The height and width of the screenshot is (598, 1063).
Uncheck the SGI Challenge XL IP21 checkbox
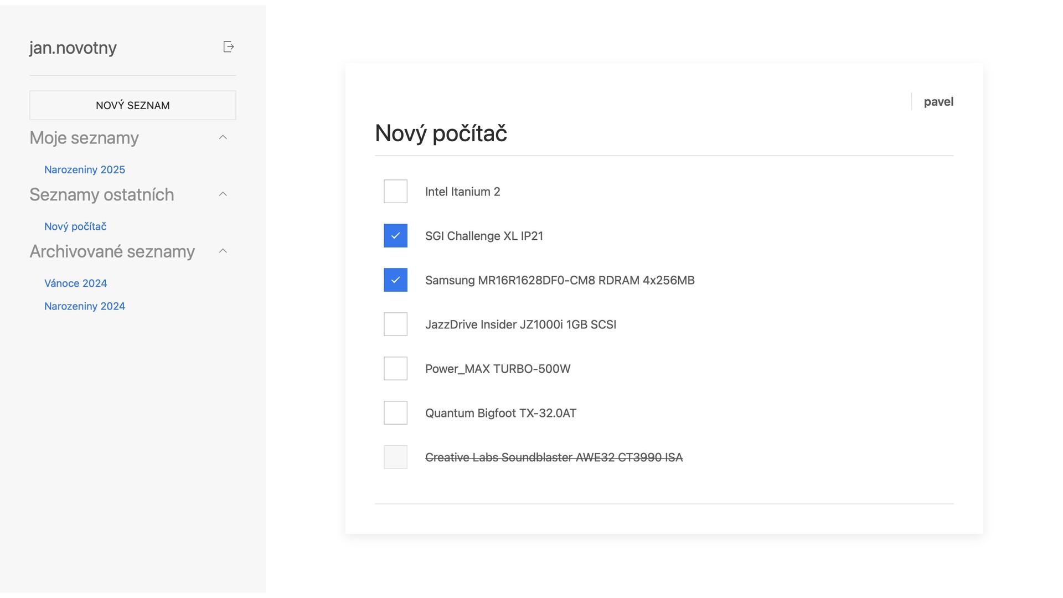tap(395, 236)
